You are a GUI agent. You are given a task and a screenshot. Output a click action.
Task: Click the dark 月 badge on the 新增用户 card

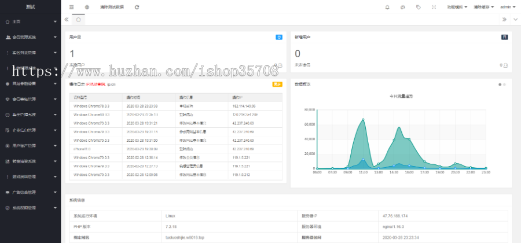click(x=504, y=37)
